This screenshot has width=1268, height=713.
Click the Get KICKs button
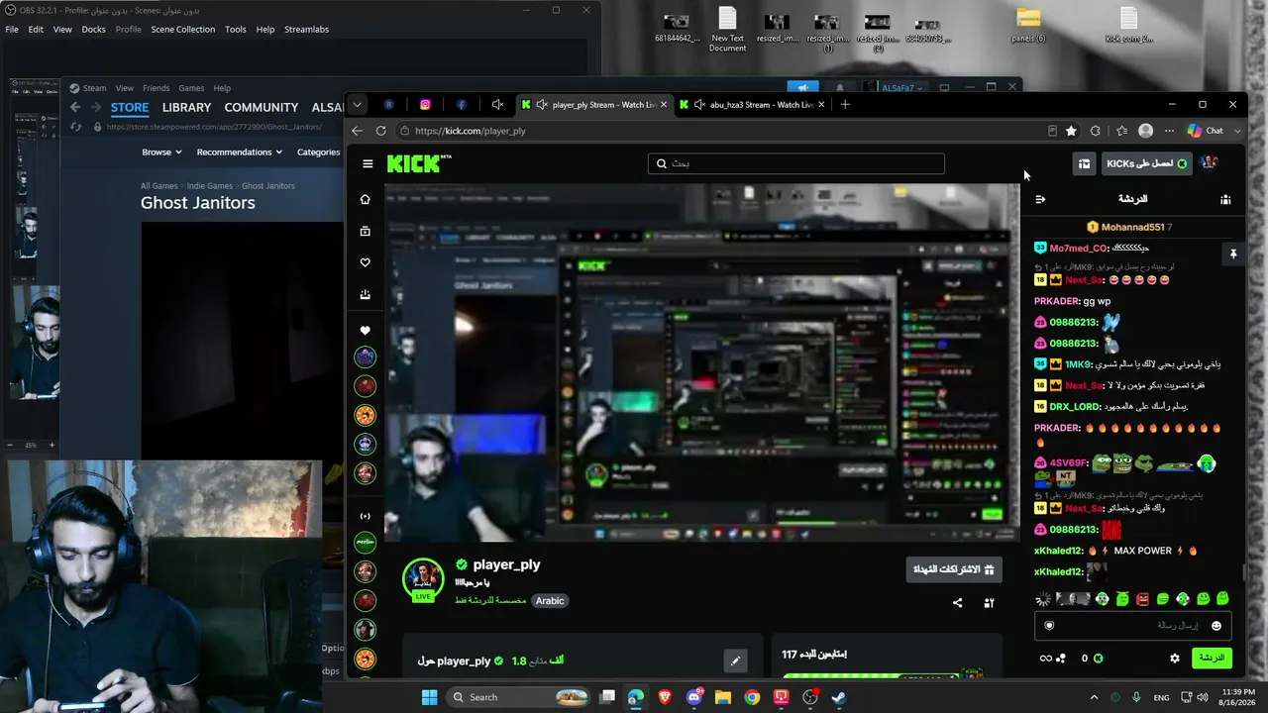point(1146,163)
